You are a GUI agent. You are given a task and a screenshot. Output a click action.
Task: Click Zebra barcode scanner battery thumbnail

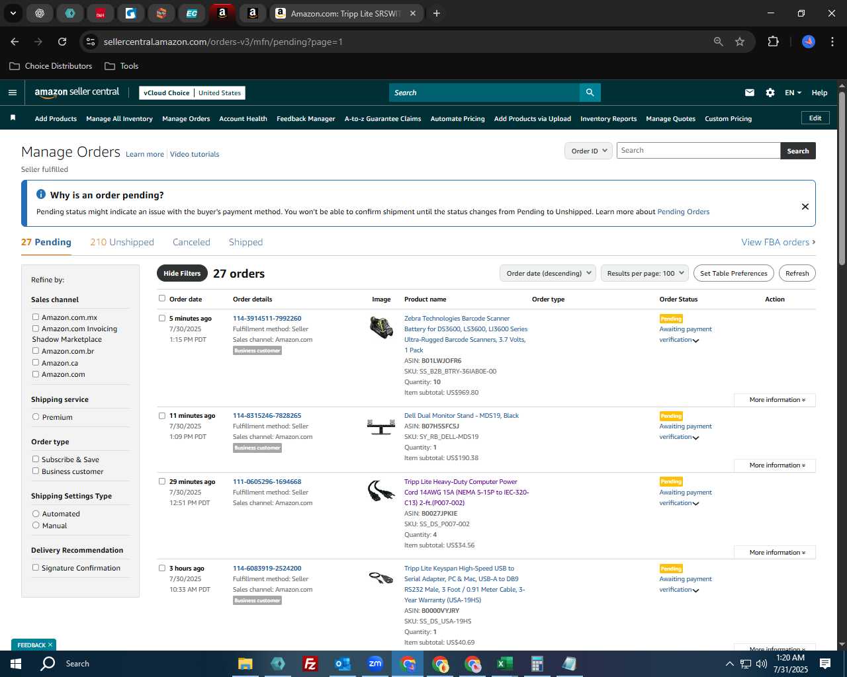(381, 327)
